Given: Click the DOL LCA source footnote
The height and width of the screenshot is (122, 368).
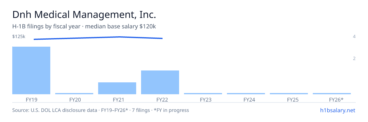Looking at the screenshot, I should tap(101, 110).
